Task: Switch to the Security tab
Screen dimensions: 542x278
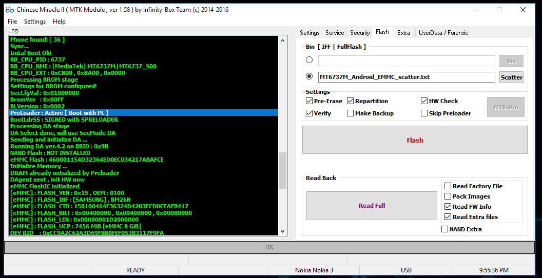Action: pos(359,33)
